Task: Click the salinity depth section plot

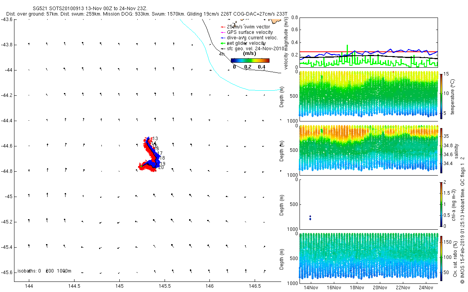Action: click(369, 148)
